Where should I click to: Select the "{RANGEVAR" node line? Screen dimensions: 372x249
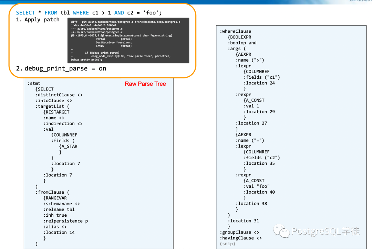coord(55,198)
